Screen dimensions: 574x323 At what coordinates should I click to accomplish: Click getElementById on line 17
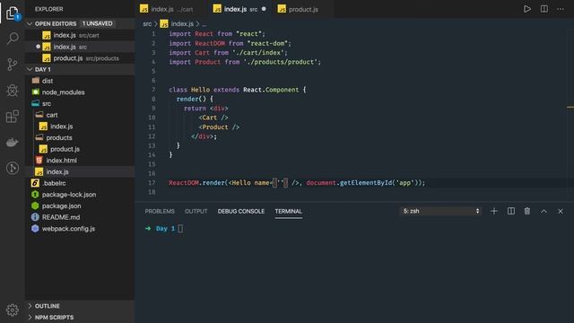pyautogui.click(x=366, y=182)
